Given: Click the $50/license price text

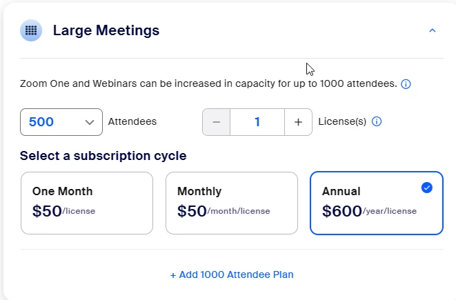Looking at the screenshot, I should pos(63,212).
